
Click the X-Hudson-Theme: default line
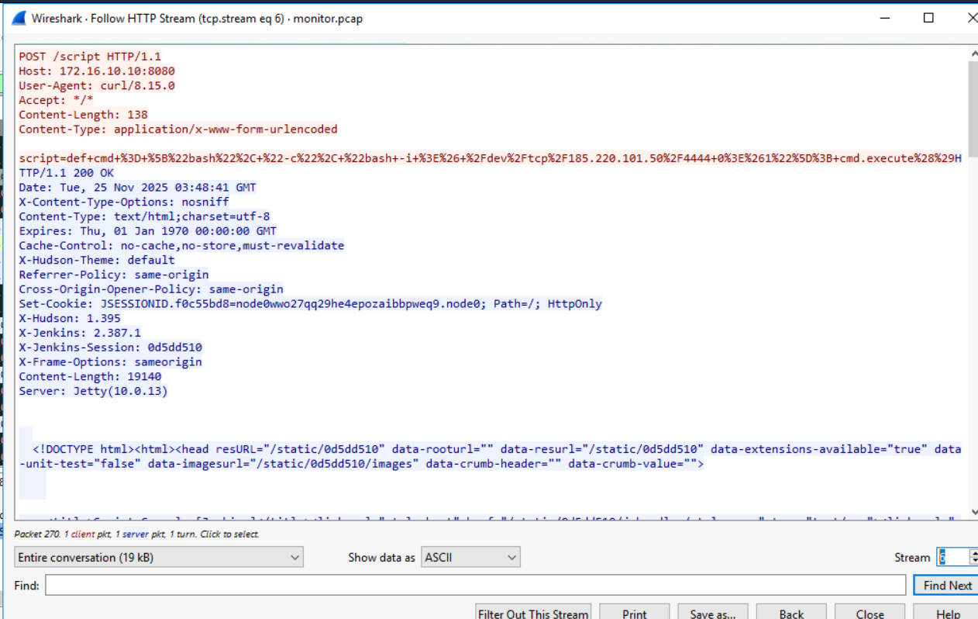coord(97,260)
